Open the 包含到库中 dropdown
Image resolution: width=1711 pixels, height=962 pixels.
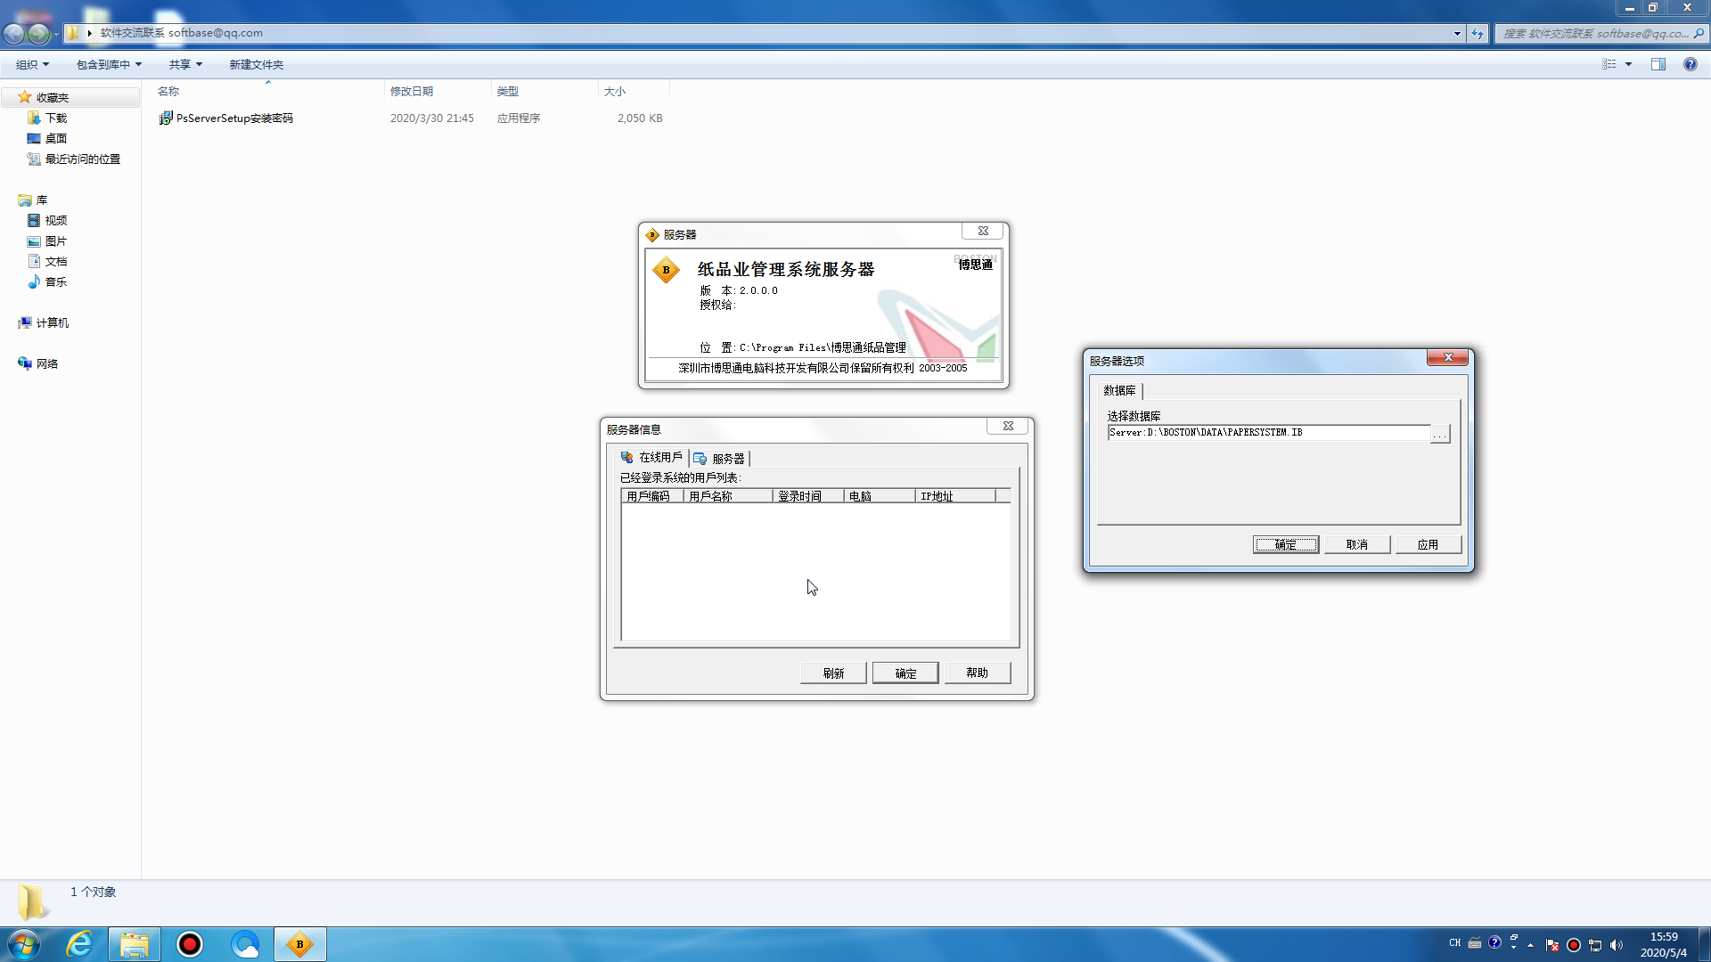[x=109, y=64]
